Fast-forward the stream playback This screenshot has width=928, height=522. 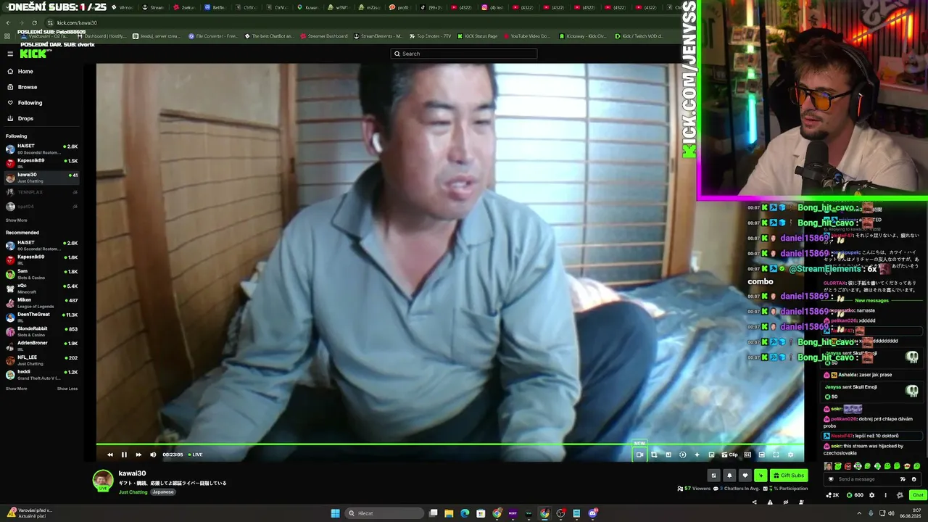tap(138, 455)
